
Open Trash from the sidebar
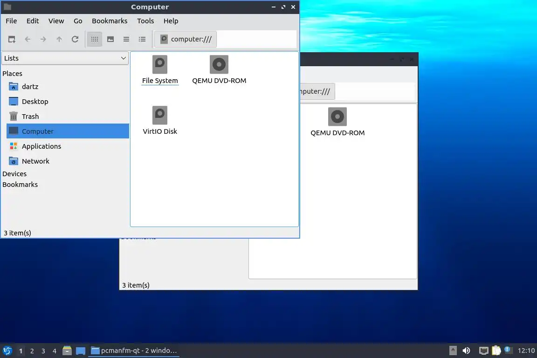pyautogui.click(x=68, y=117)
